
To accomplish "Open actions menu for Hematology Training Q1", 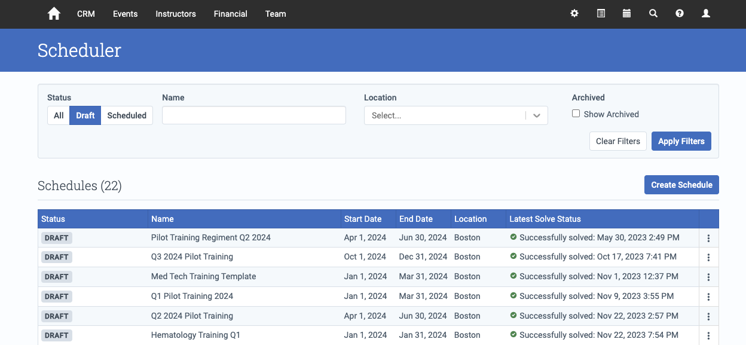I will click(x=708, y=335).
